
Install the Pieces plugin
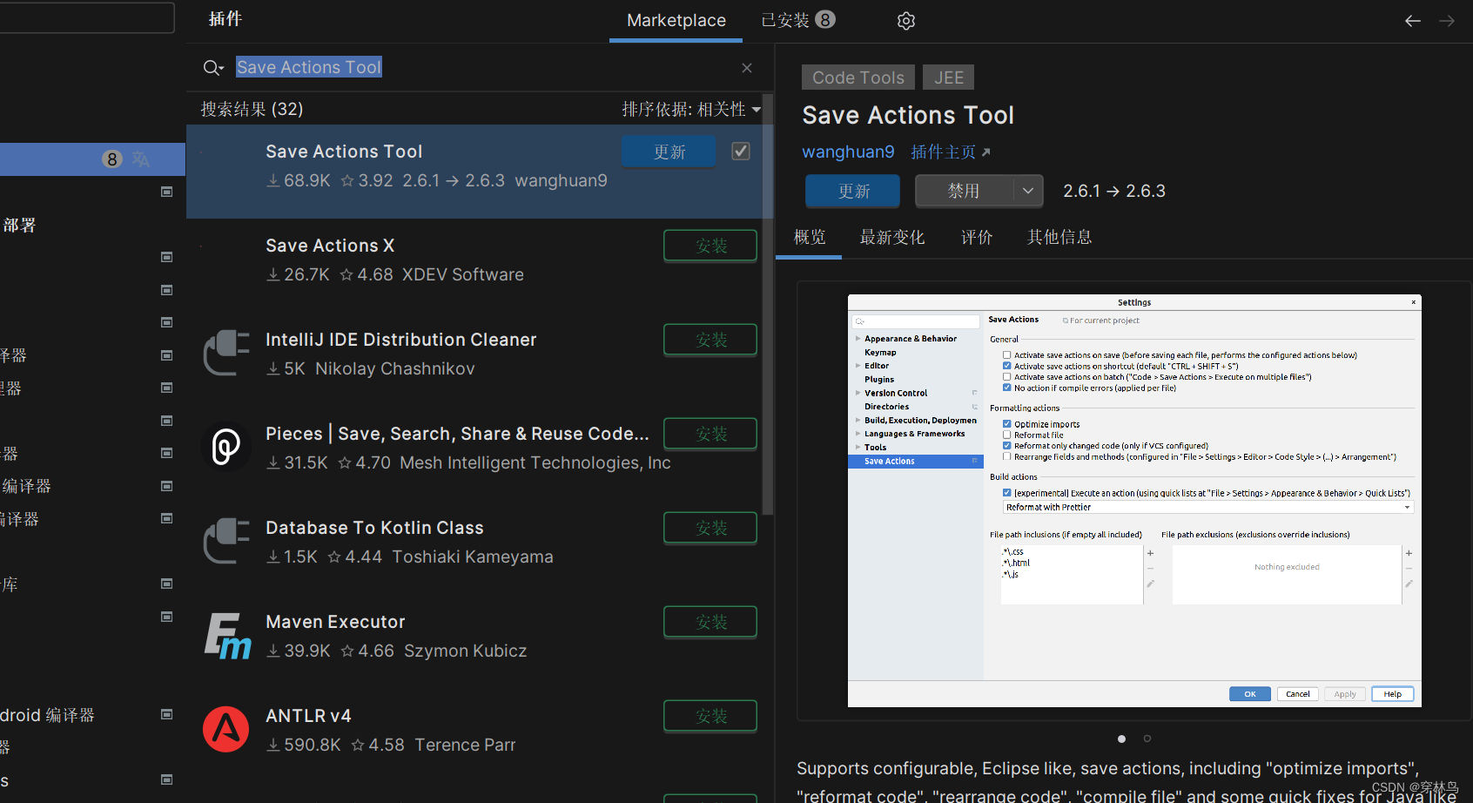[x=710, y=434]
